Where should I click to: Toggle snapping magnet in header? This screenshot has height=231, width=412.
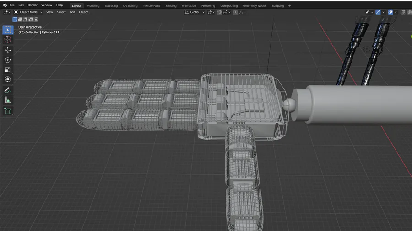click(x=219, y=12)
